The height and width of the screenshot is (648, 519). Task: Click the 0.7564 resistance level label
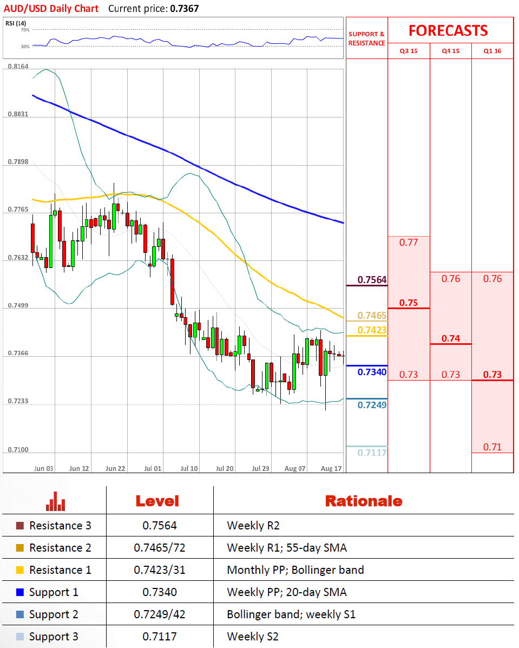click(372, 280)
